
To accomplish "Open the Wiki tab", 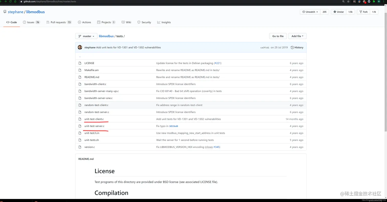I will point(126,22).
